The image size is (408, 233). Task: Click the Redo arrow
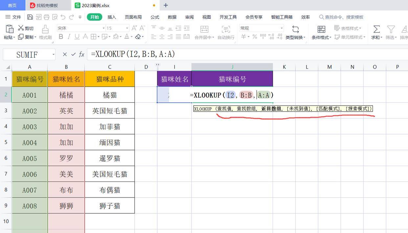[x=71, y=17]
